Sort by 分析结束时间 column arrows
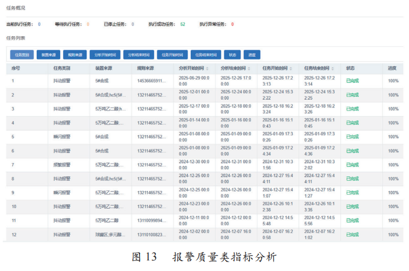Viewport: 409px width, 271px height. click(x=249, y=68)
